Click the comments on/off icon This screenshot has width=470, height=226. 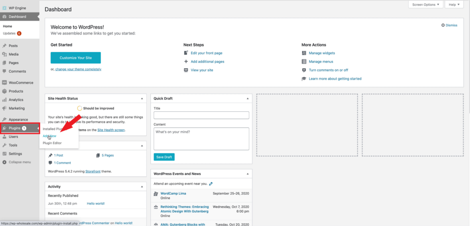[304, 70]
